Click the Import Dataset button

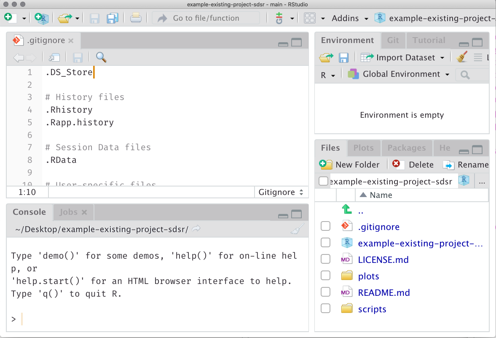pos(402,57)
